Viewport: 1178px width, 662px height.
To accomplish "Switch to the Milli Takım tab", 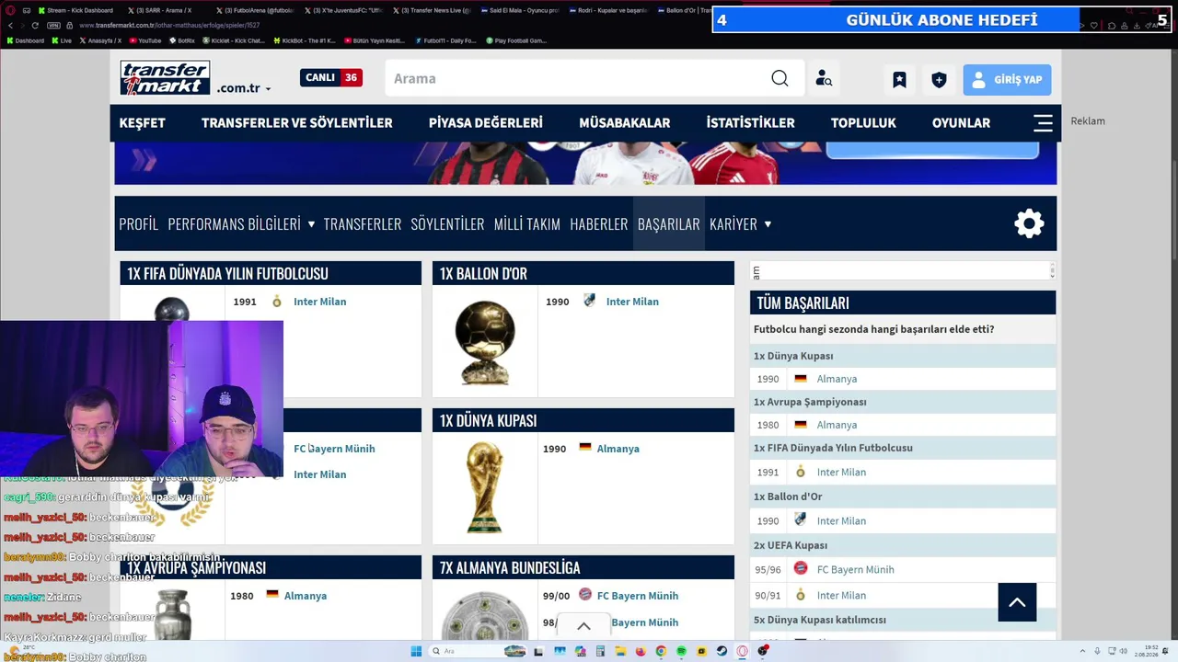I will pyautogui.click(x=527, y=223).
